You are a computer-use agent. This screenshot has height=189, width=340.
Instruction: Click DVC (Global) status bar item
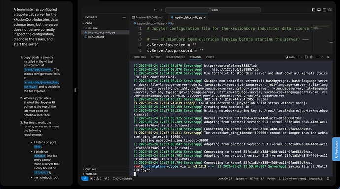coord(122,179)
